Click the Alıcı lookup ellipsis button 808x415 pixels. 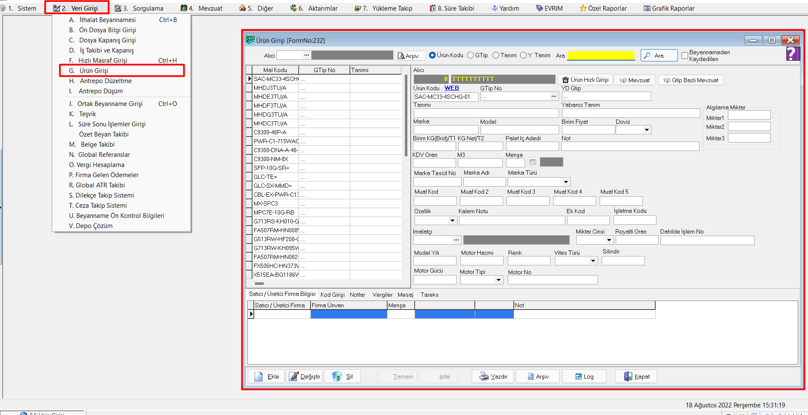[306, 55]
